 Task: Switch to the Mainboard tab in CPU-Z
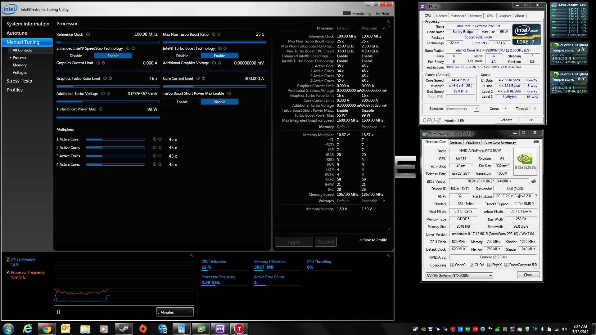tap(458, 16)
